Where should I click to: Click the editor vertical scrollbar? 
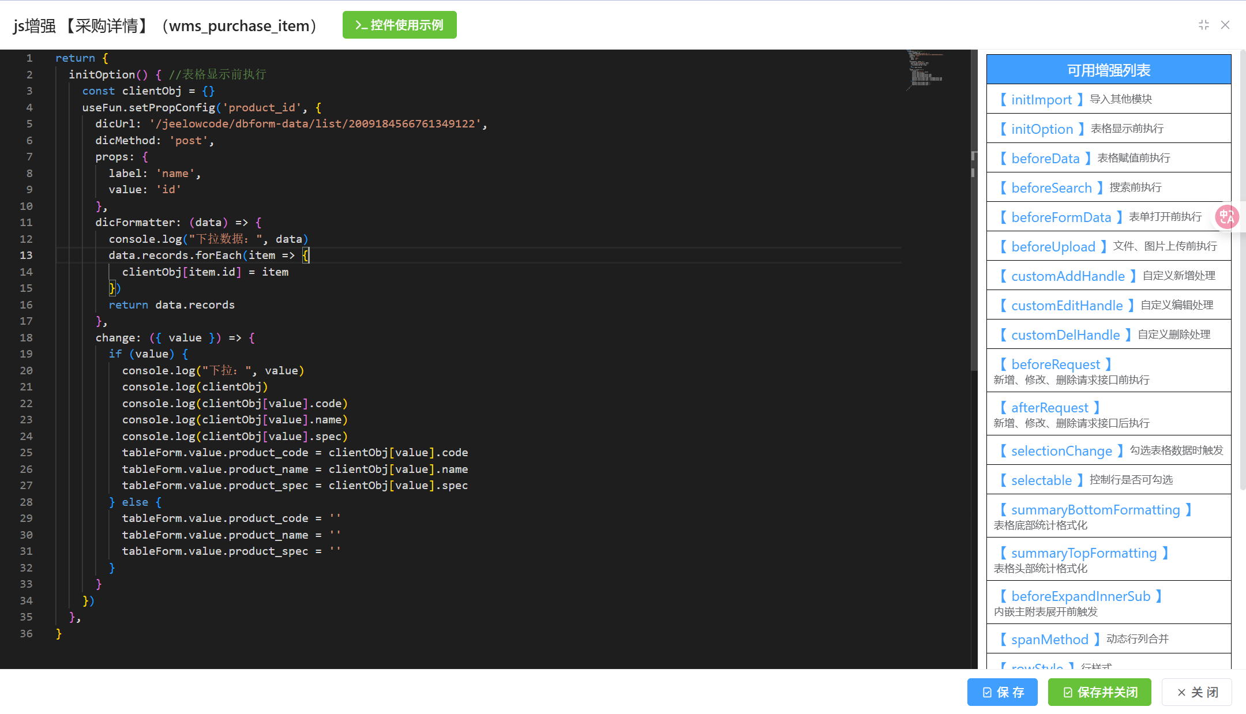[974, 260]
